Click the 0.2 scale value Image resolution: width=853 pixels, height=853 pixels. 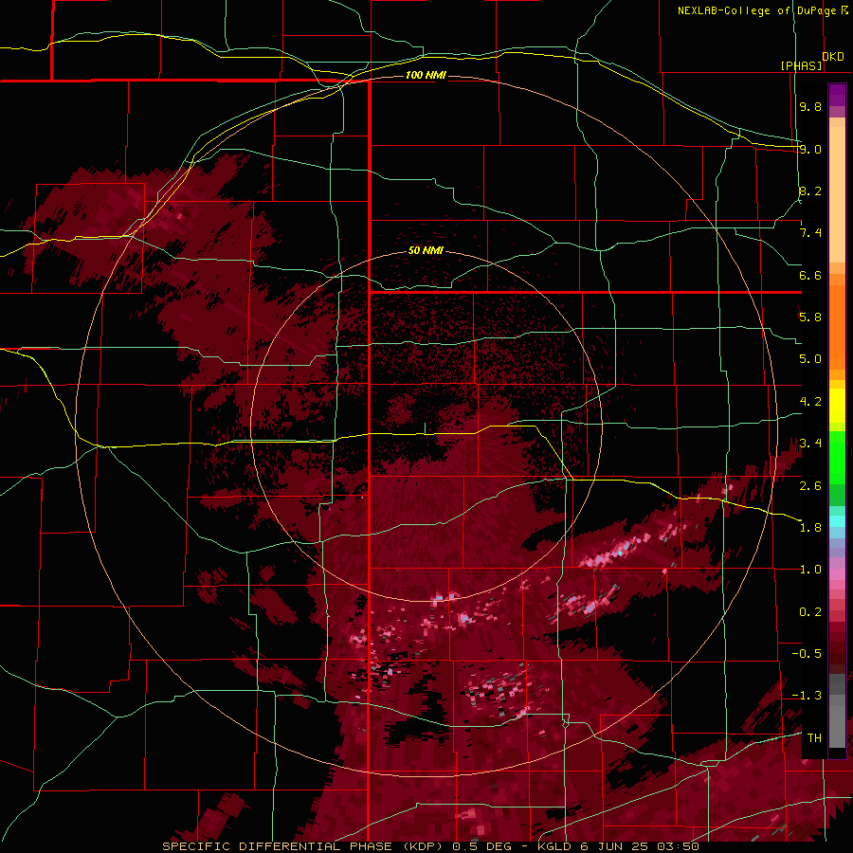810,612
